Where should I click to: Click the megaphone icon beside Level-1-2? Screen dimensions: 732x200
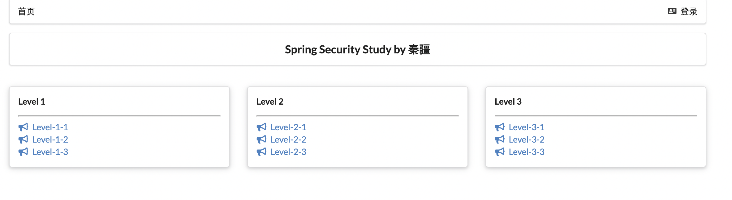pos(23,140)
